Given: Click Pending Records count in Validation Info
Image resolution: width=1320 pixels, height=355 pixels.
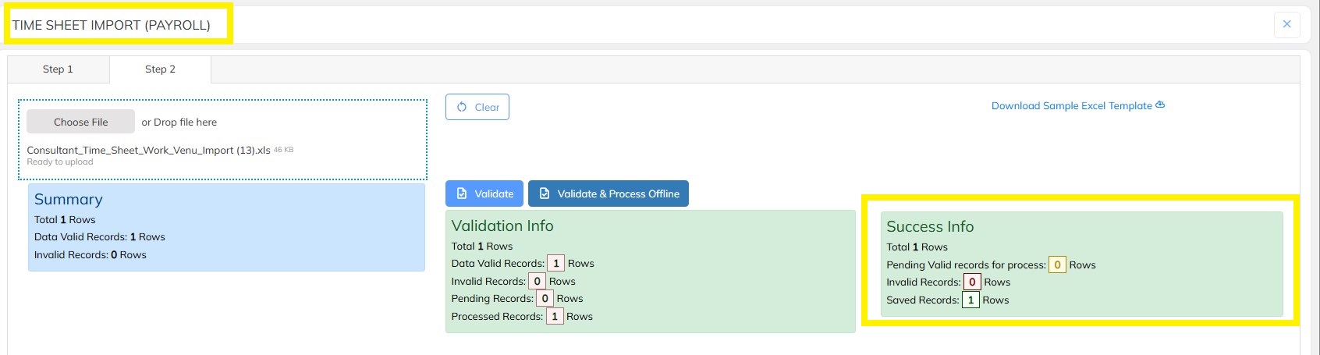Looking at the screenshot, I should point(545,299).
